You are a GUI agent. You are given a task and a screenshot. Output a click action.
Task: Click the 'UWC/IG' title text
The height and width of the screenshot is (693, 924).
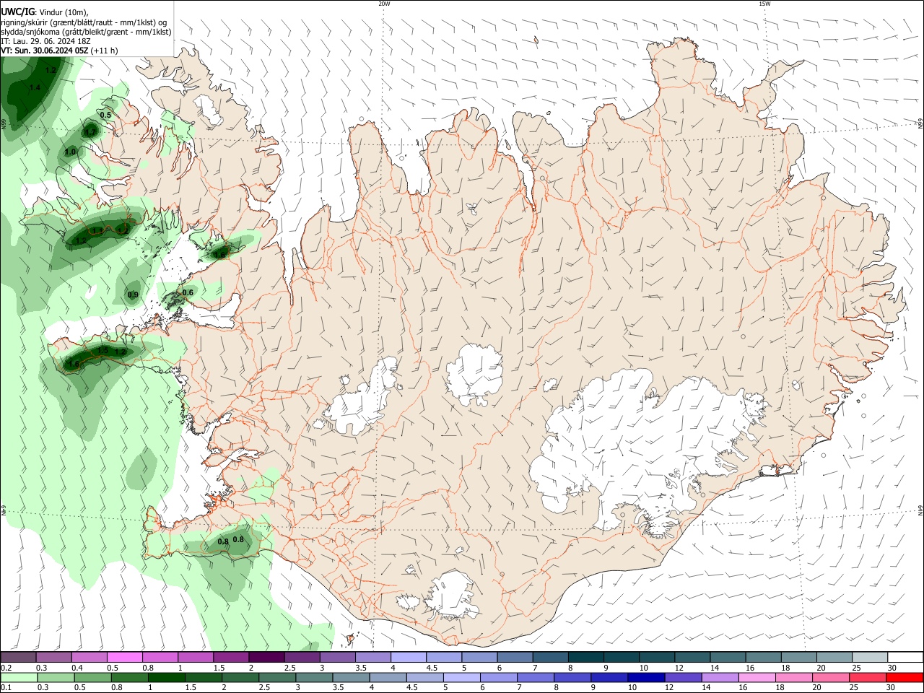click(17, 12)
